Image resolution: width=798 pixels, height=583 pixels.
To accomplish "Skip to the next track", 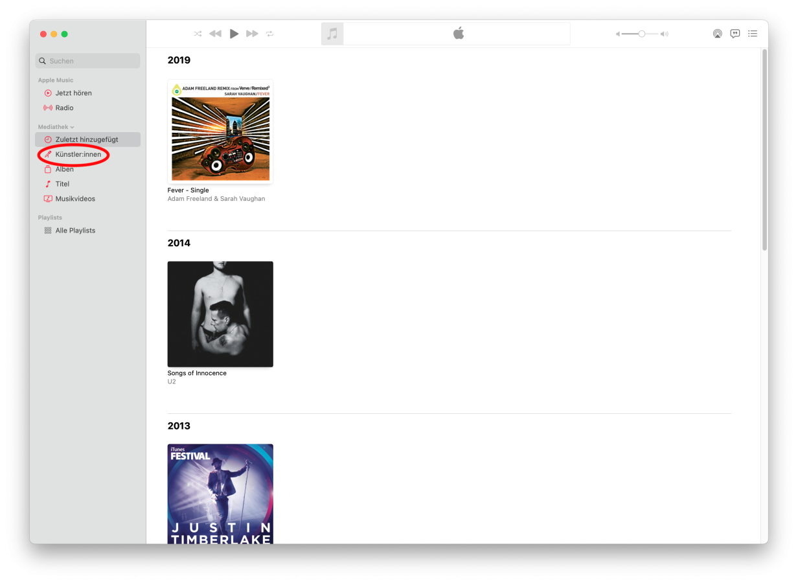I will [x=252, y=34].
